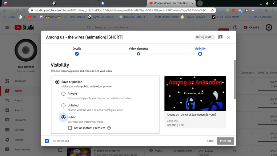
Task: Choose Unlisted visibility
Action: point(63,105)
